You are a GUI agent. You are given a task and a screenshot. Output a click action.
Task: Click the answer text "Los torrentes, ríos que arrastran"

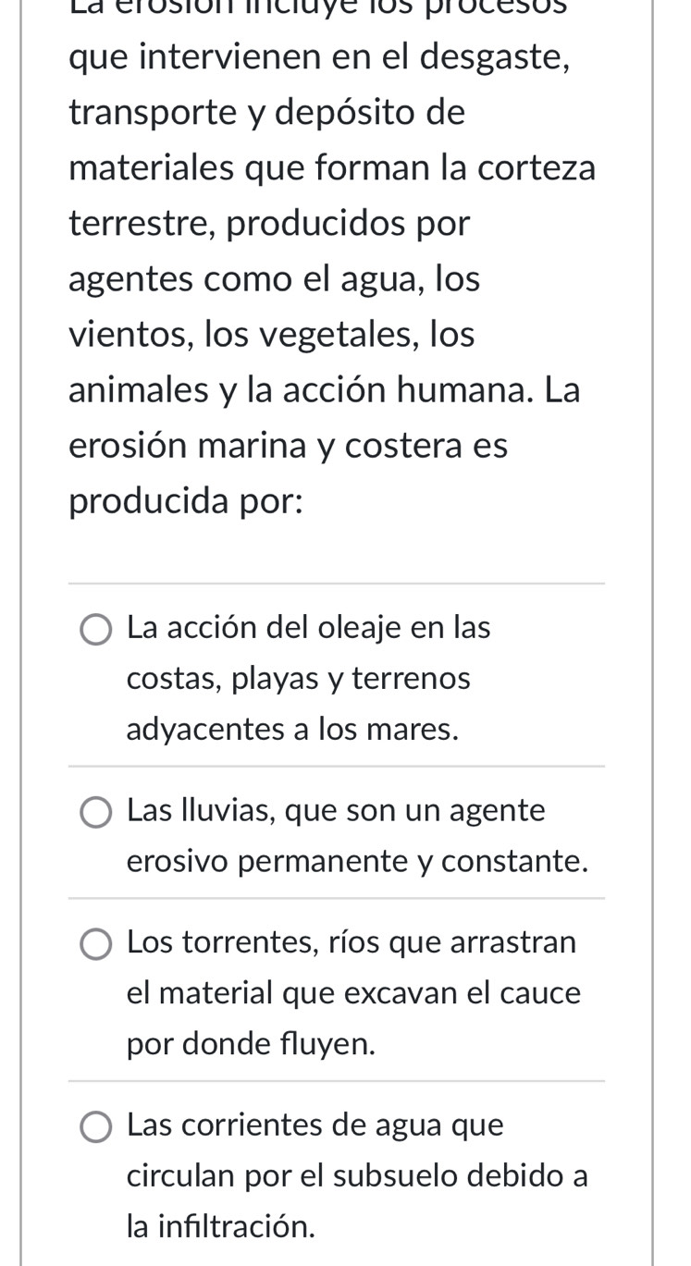tap(352, 942)
